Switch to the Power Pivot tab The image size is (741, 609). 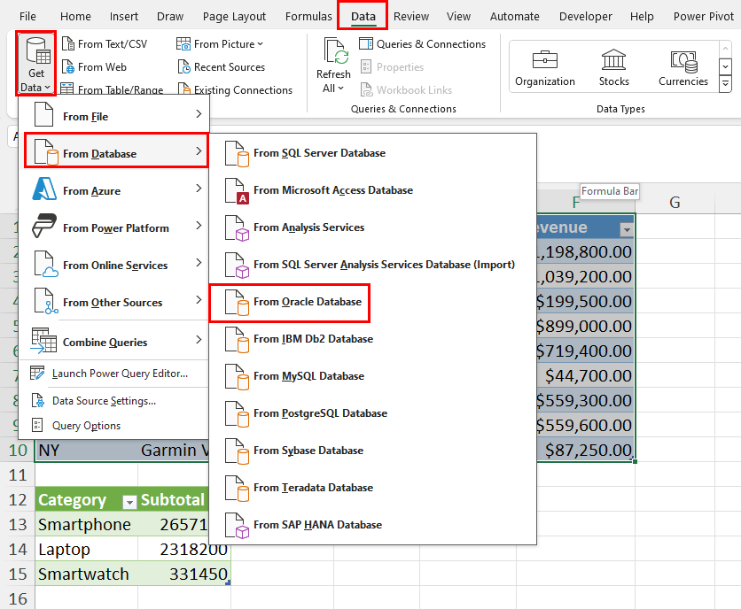click(x=704, y=17)
